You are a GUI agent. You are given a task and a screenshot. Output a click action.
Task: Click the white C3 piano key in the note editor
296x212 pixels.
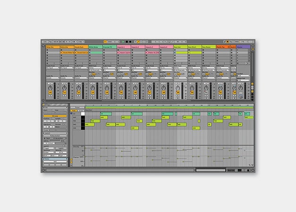coord(83,114)
